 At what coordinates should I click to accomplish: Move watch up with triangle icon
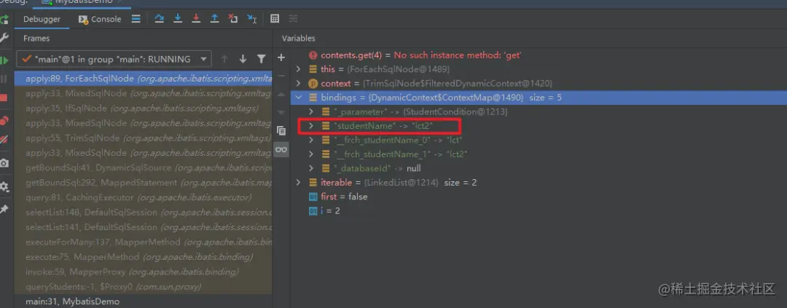tap(281, 95)
